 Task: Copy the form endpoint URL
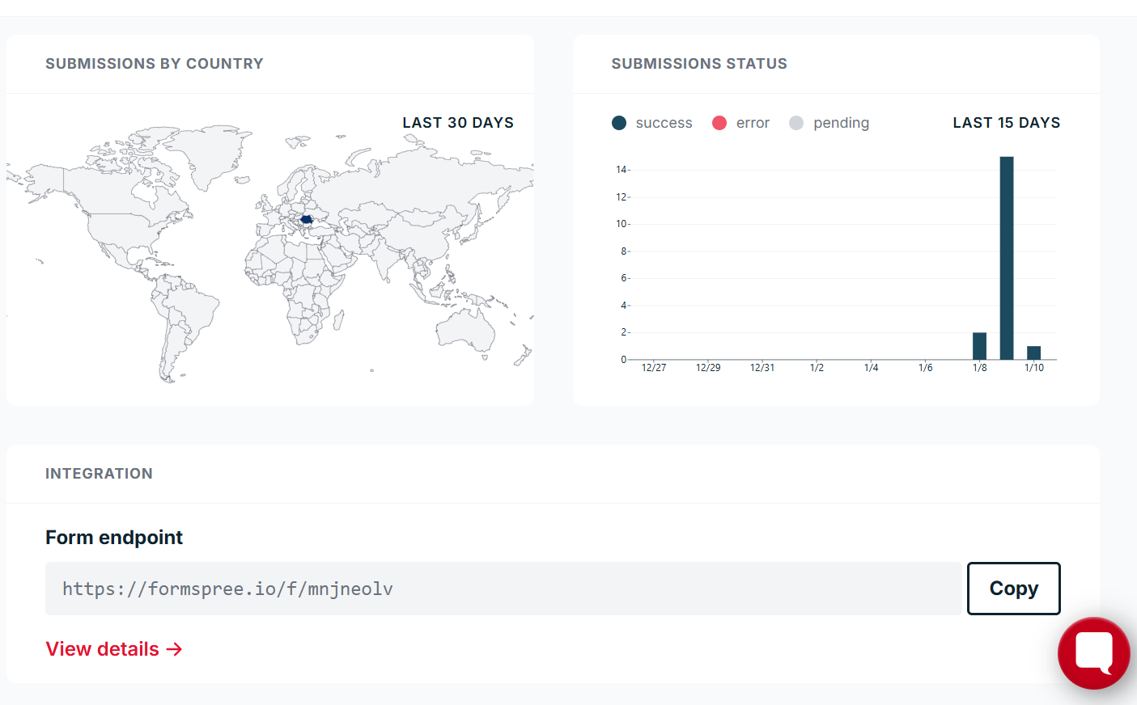[1013, 589]
